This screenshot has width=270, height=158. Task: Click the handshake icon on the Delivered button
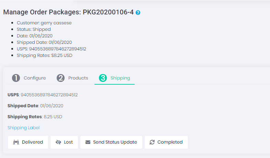(x=16, y=142)
